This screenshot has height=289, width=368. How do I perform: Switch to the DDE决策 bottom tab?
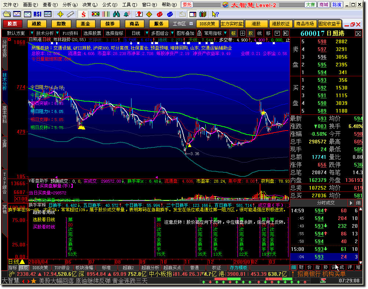tap(40, 267)
